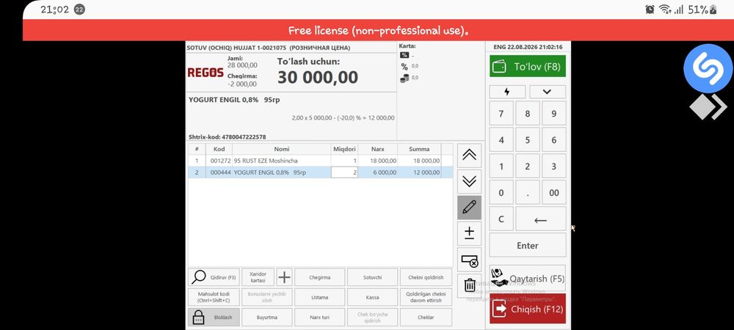Edit the Miqdori field showing 2

click(344, 172)
